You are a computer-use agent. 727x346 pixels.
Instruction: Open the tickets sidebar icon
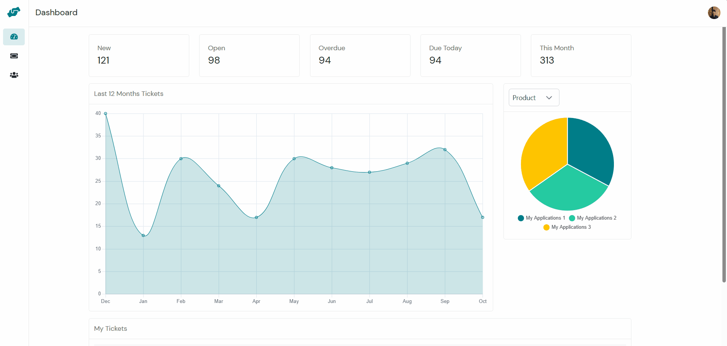pos(14,56)
